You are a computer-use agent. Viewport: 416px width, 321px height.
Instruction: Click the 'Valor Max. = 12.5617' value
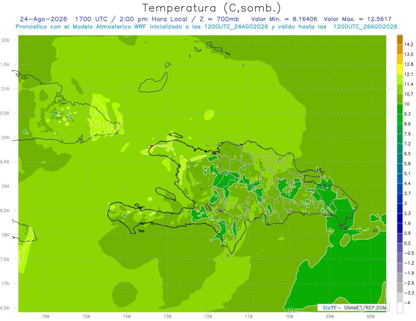coord(357,19)
